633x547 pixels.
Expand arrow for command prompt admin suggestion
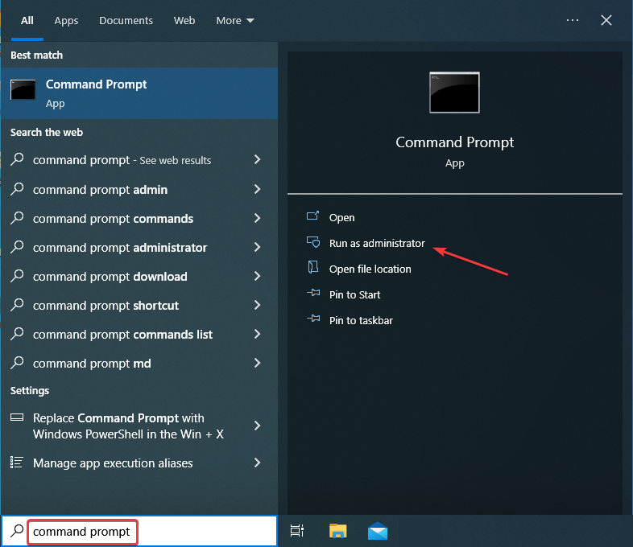click(x=258, y=190)
